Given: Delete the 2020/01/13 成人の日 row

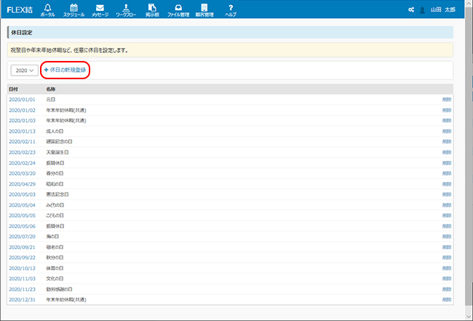Looking at the screenshot, I should tap(447, 131).
